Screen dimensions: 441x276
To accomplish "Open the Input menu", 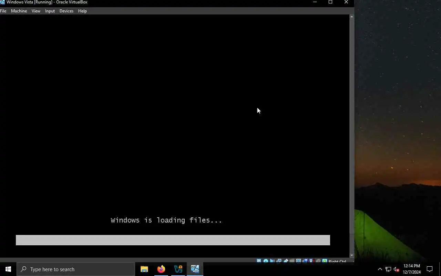I will 50,11.
